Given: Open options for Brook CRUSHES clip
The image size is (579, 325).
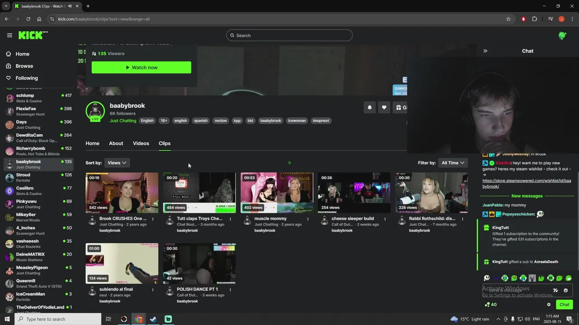Looking at the screenshot, I should pyautogui.click(x=153, y=219).
